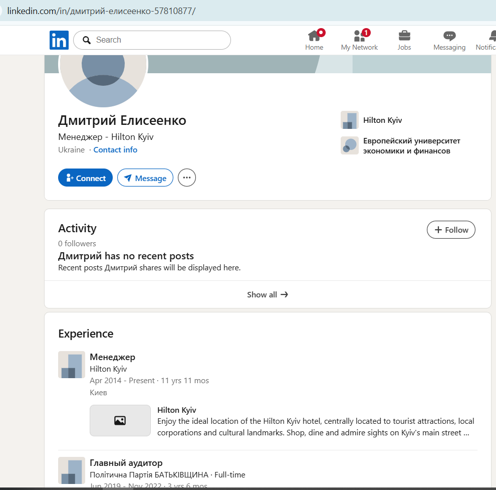The height and width of the screenshot is (490, 496).
Task: Click the Hilton Kyiv company logo beside the headline
Action: click(349, 120)
